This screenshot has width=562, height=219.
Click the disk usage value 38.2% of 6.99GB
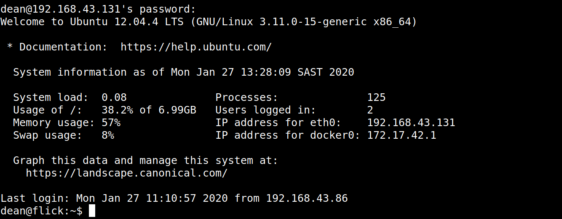pos(149,110)
